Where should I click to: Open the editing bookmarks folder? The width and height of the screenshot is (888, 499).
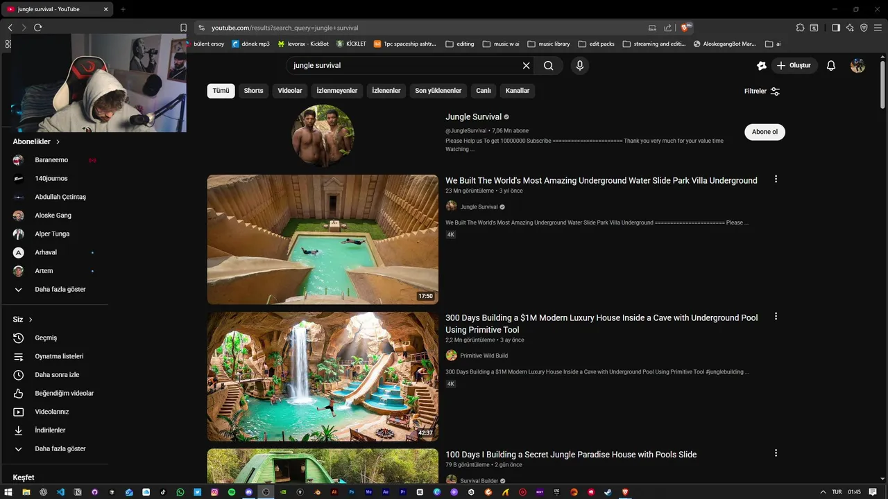pos(460,44)
